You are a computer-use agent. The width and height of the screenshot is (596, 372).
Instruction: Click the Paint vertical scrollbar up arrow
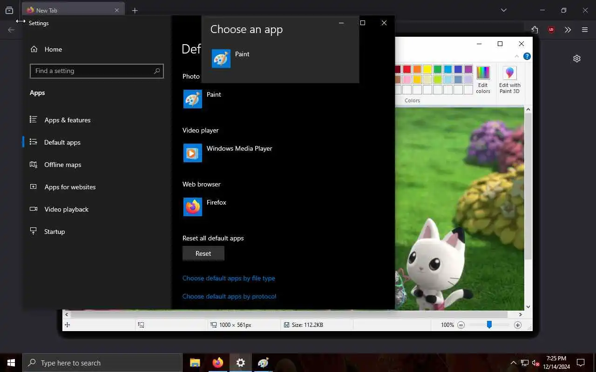click(528, 110)
